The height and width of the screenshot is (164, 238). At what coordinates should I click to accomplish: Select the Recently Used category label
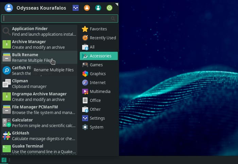point(103,38)
